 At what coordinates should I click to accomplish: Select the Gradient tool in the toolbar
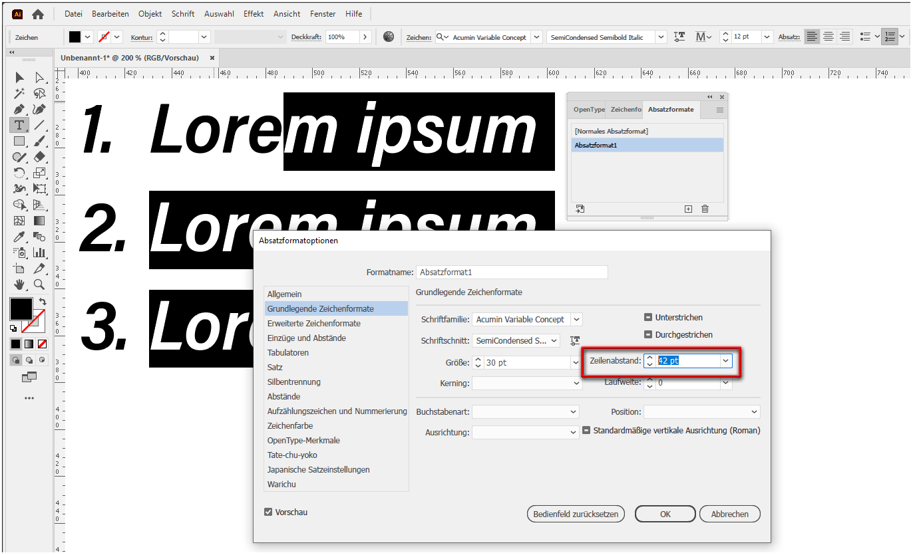pyautogui.click(x=41, y=220)
